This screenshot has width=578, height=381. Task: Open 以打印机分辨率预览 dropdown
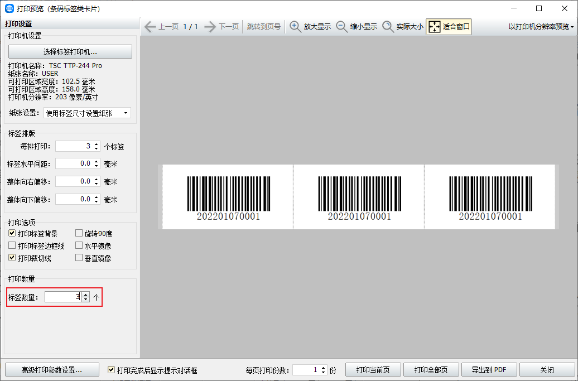coord(541,27)
